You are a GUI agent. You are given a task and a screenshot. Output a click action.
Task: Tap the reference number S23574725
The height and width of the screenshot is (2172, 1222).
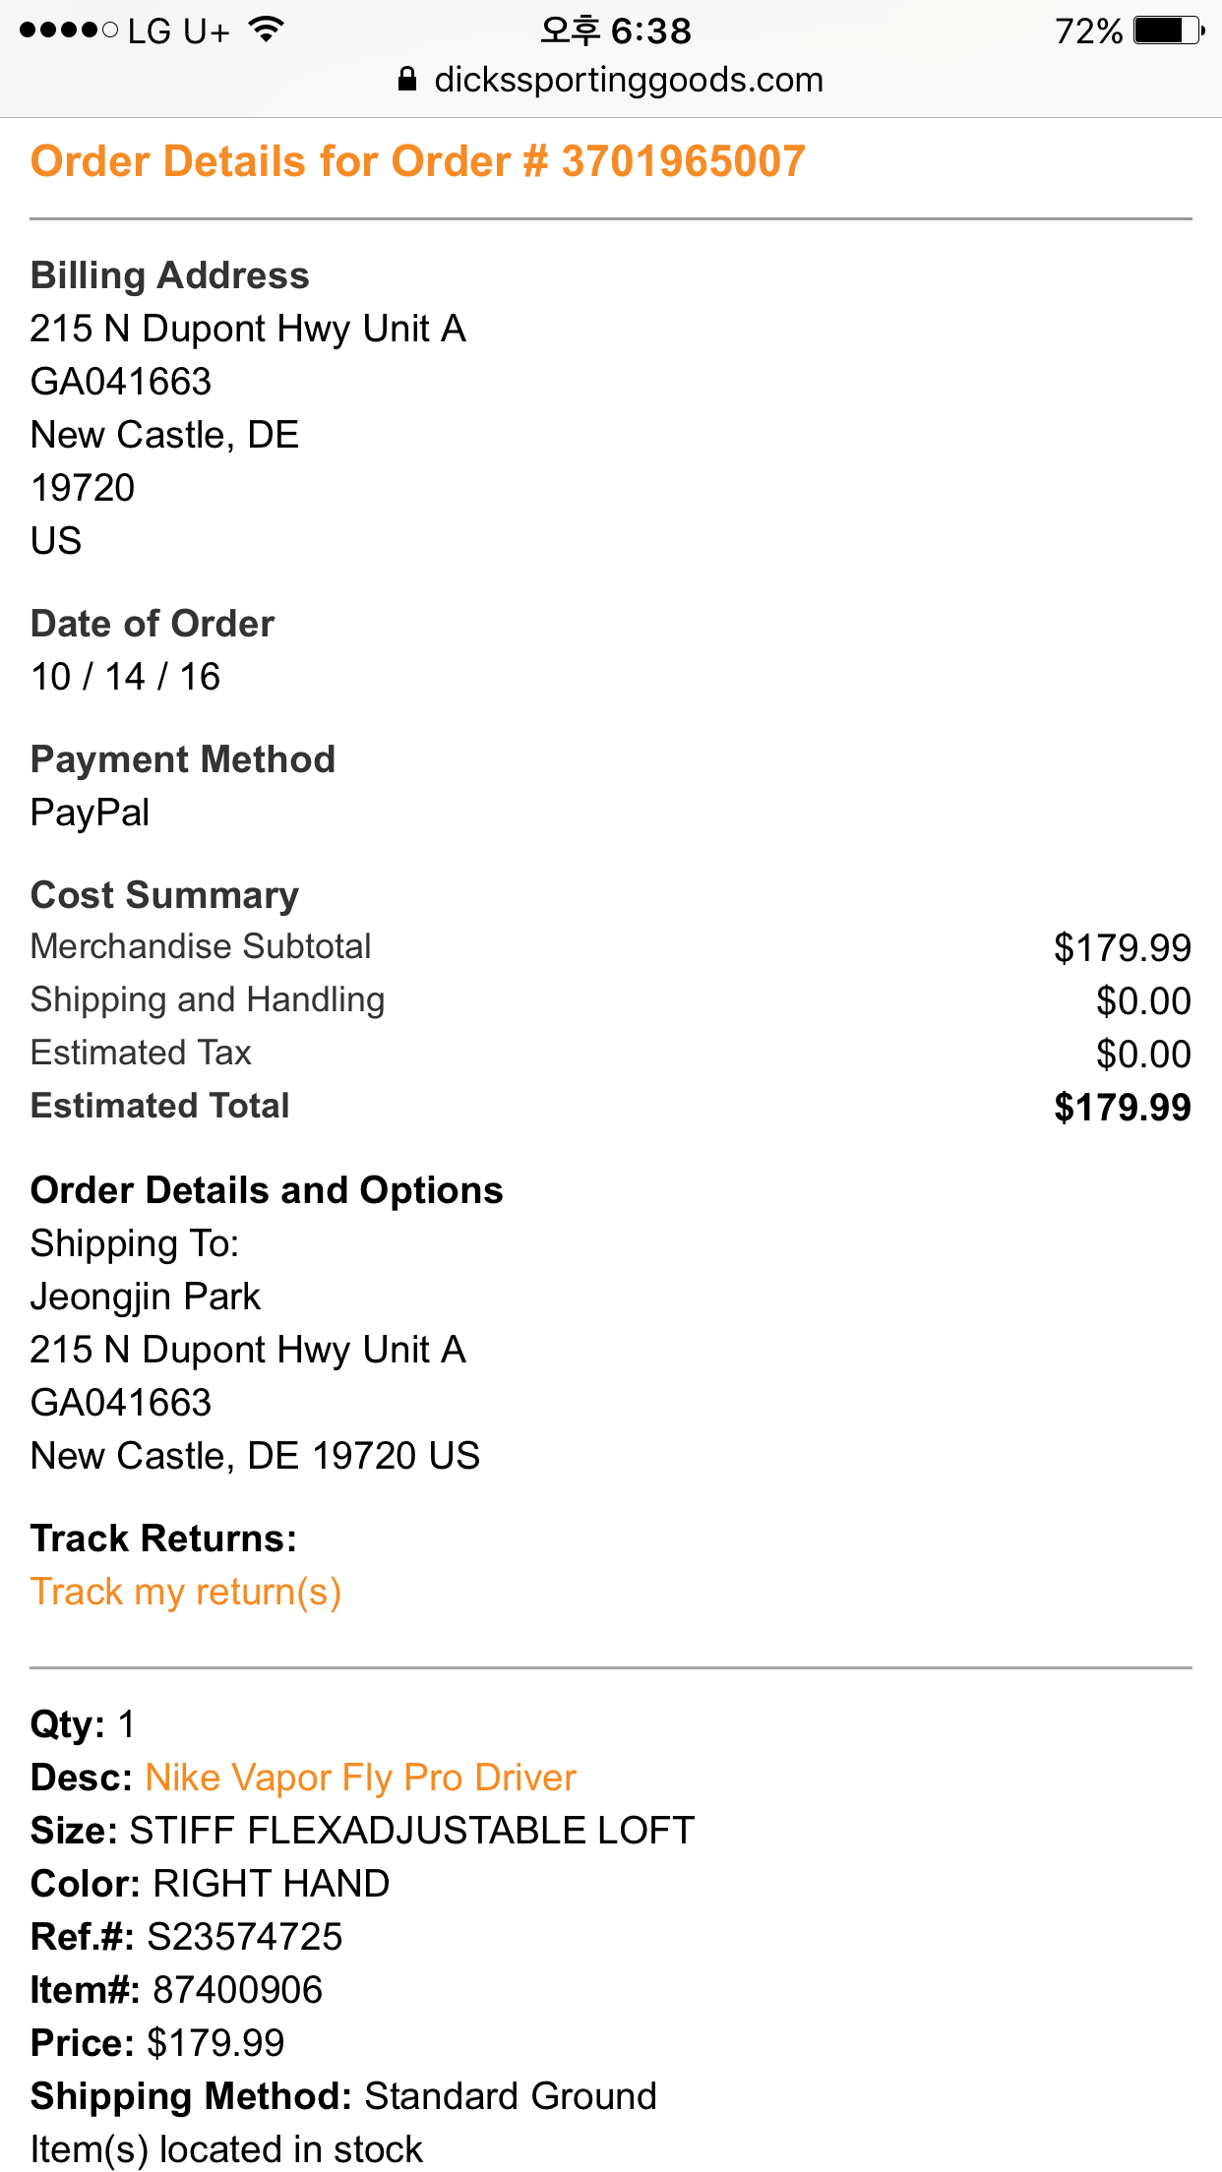point(244,1937)
